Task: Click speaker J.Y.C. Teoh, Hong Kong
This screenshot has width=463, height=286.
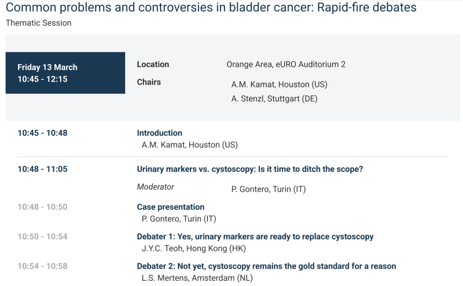Action: tap(194, 249)
